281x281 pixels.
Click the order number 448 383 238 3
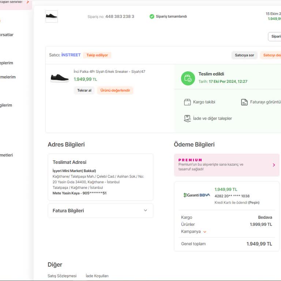tap(120, 16)
